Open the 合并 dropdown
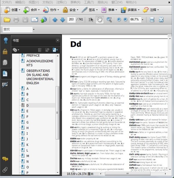 coord(31,10)
